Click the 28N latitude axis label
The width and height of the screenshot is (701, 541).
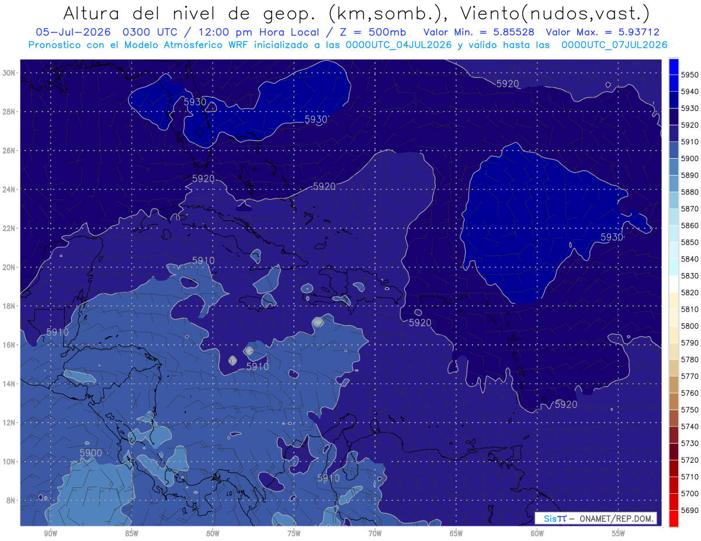[x=8, y=111]
